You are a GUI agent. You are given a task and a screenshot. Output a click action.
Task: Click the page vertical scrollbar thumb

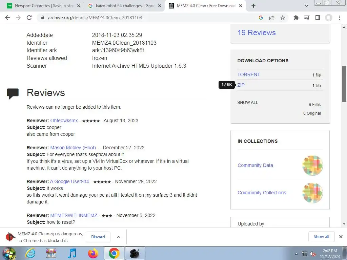coord(344,84)
